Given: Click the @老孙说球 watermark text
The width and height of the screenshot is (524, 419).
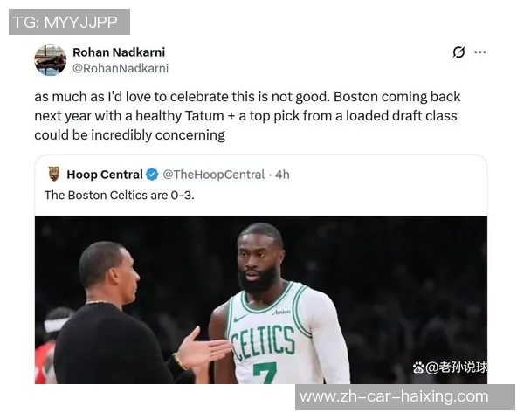Looking at the screenshot, I should click(457, 367).
